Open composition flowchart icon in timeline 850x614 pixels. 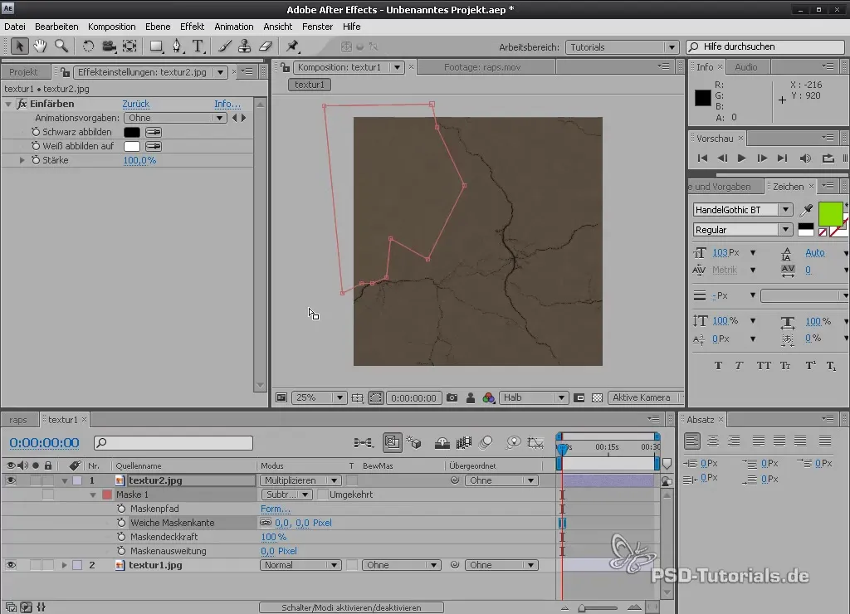pos(364,443)
